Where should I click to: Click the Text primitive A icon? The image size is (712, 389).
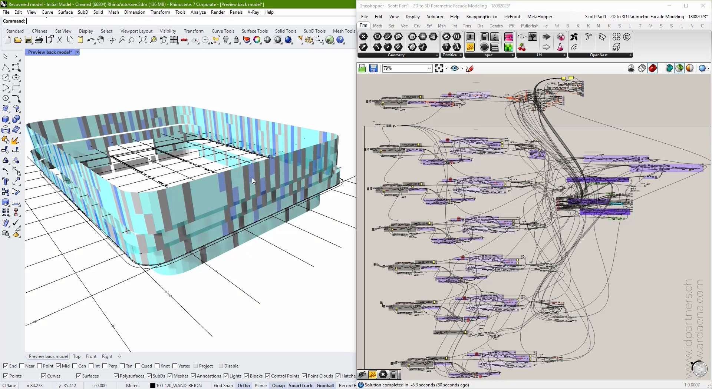click(x=457, y=47)
